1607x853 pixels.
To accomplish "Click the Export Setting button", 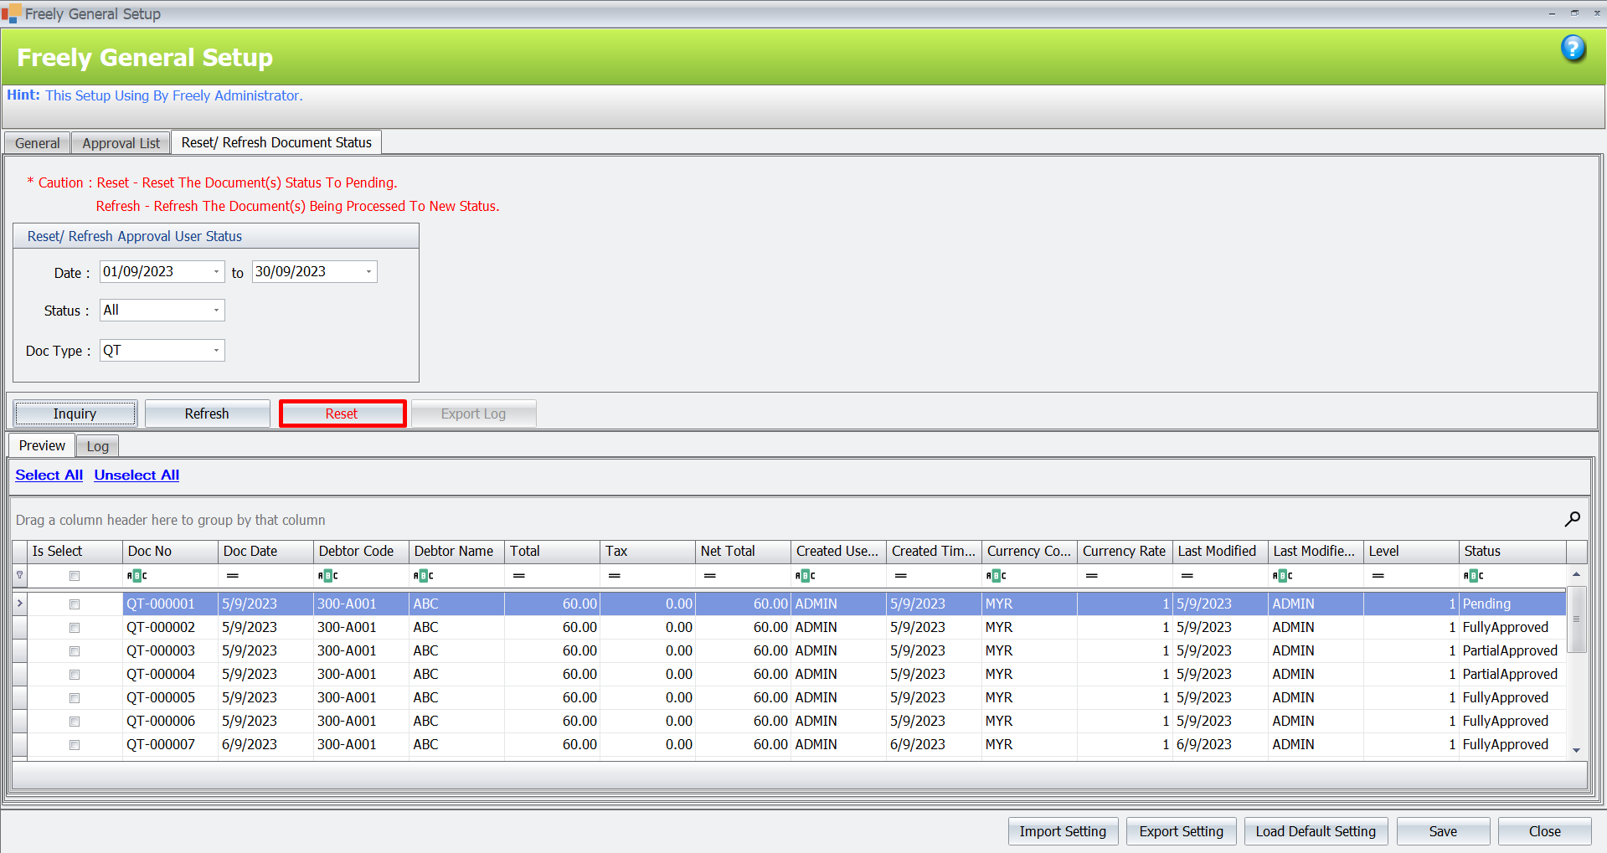I will click(x=1181, y=831).
